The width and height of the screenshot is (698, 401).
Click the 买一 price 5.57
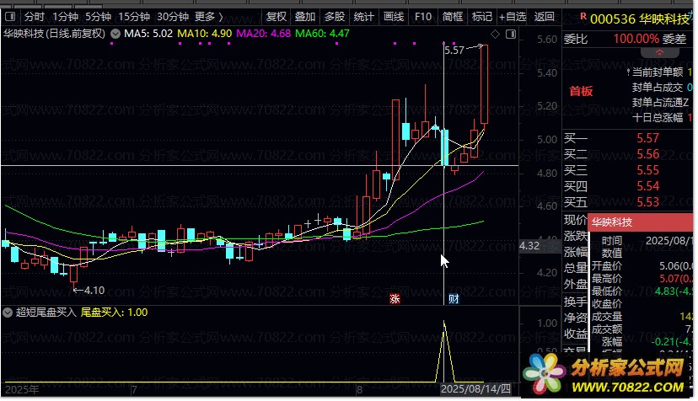tap(647, 138)
